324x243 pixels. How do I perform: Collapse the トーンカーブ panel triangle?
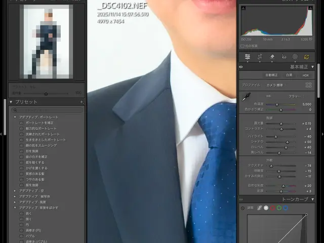point(313,199)
